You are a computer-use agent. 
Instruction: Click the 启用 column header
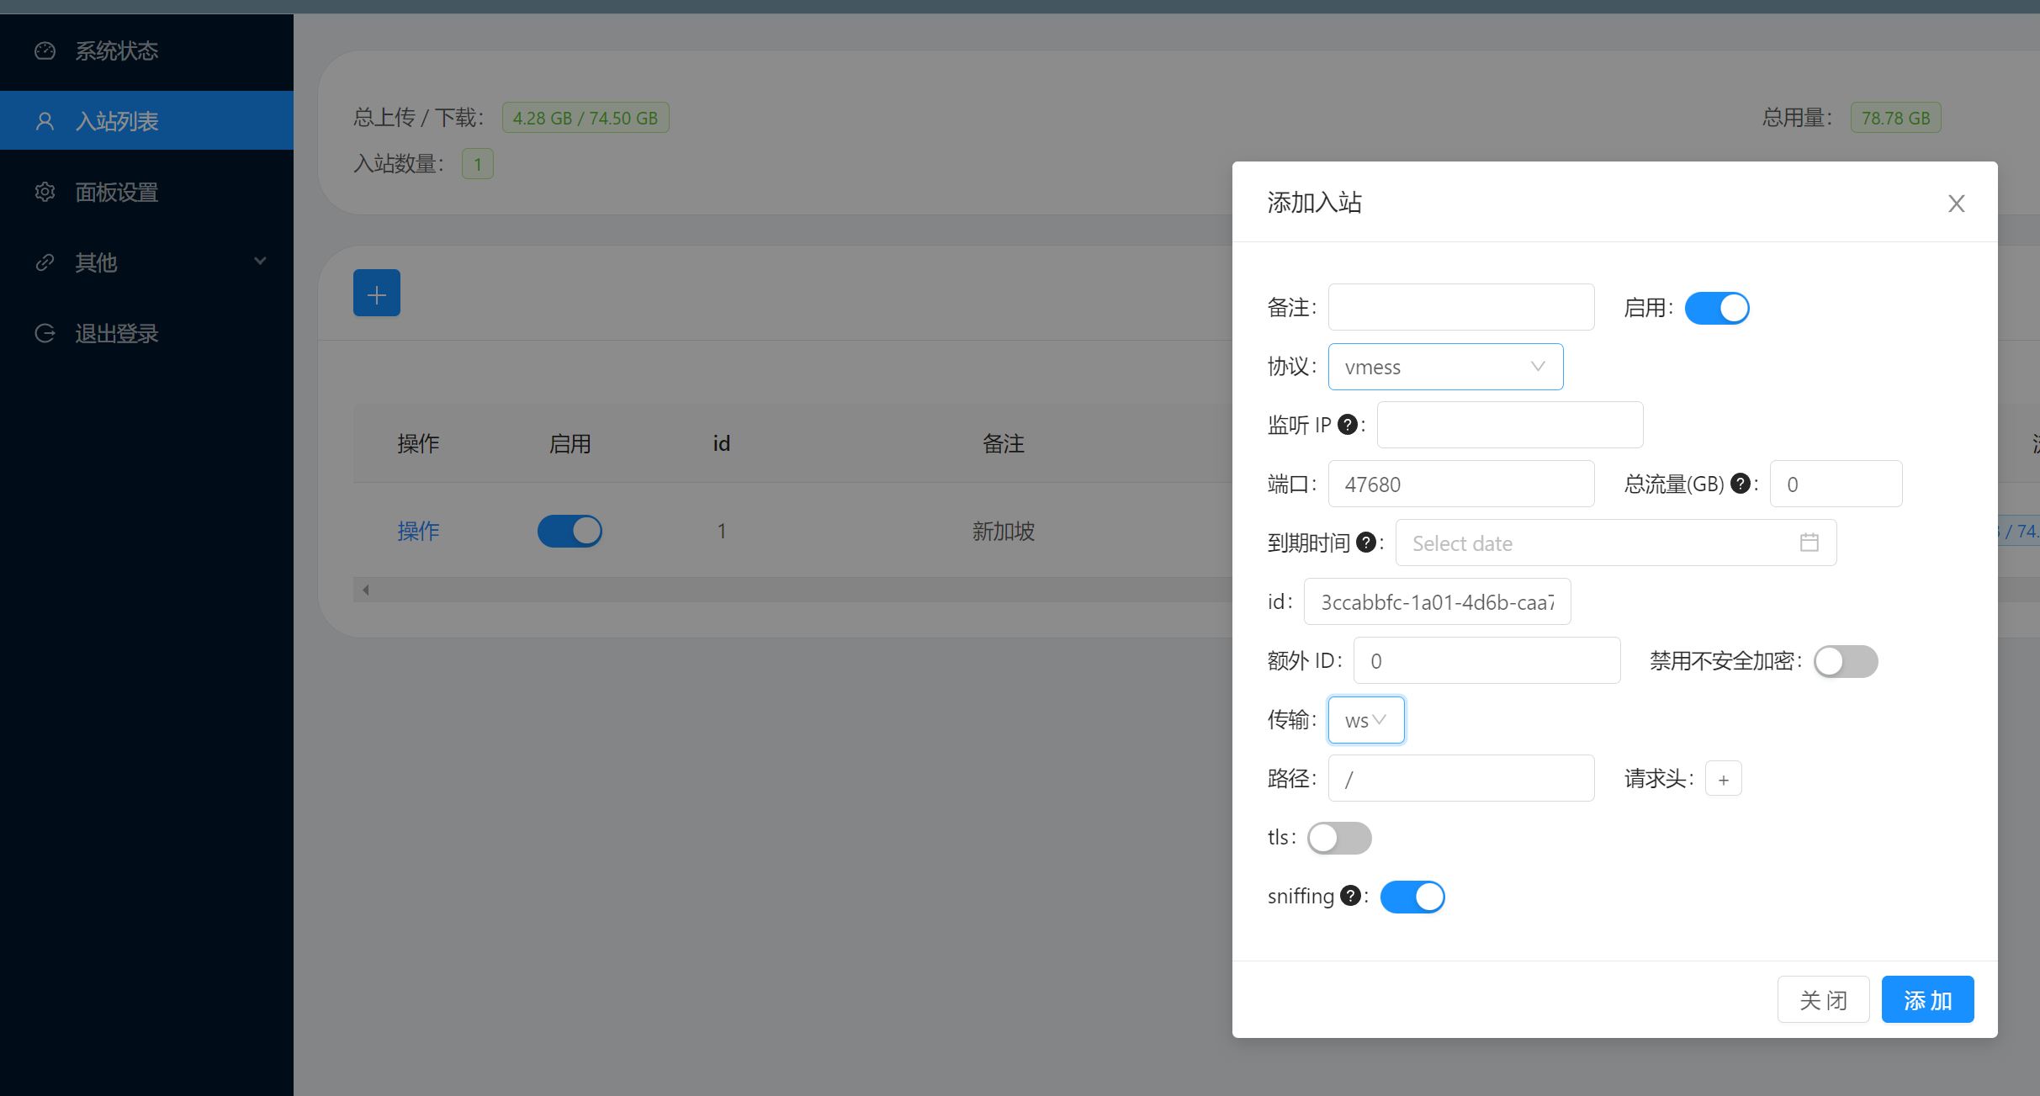570,443
